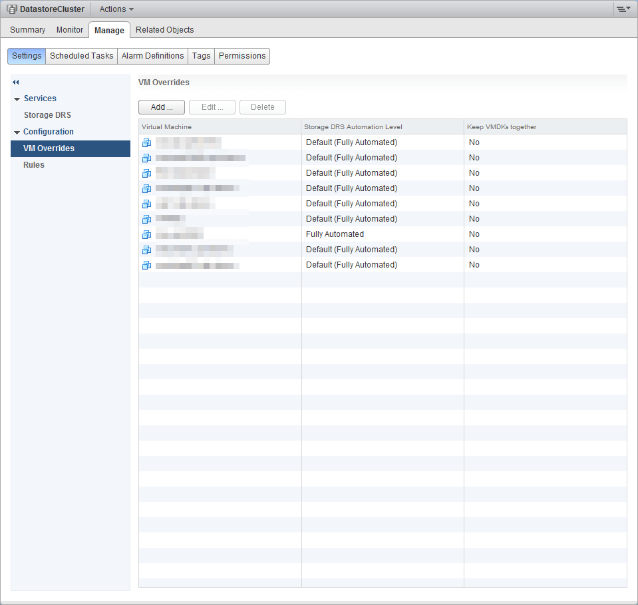Sort by Storage DRS Automation Level column
The height and width of the screenshot is (605, 638).
(353, 127)
